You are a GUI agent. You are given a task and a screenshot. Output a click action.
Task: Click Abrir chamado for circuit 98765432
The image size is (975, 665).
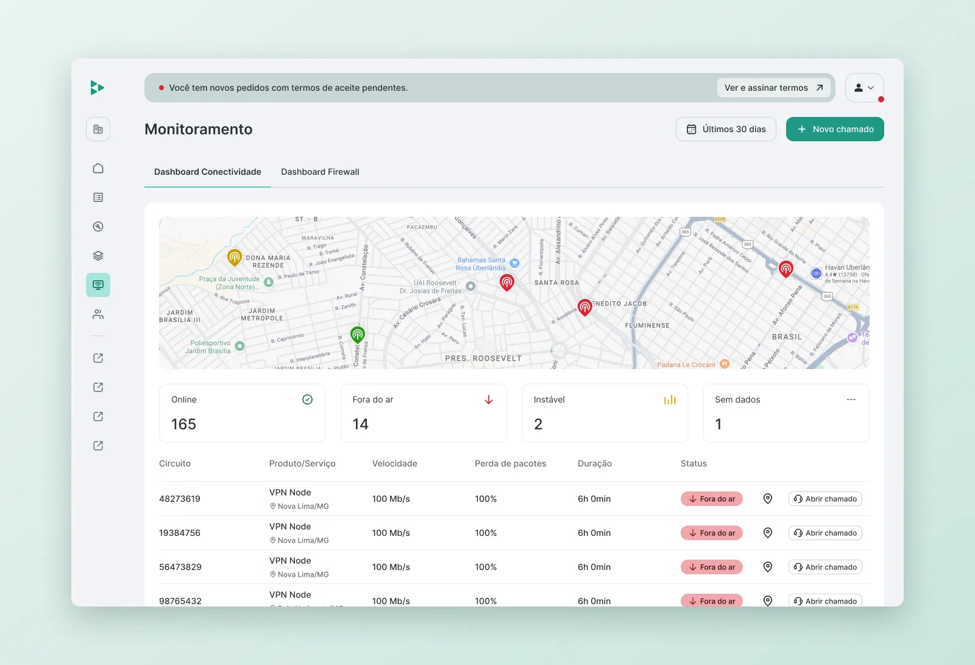coord(825,600)
